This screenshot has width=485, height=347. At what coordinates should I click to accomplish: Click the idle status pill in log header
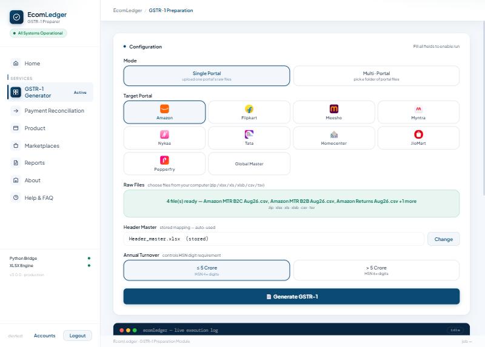pyautogui.click(x=455, y=330)
